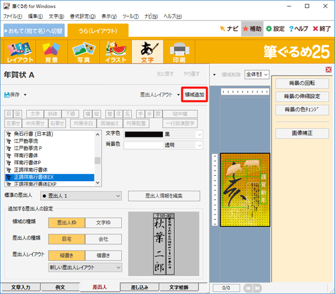Open 設定 settings gear

(x=275, y=29)
